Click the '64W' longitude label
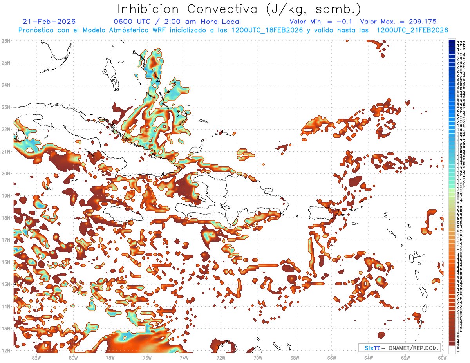 (x=369, y=358)
